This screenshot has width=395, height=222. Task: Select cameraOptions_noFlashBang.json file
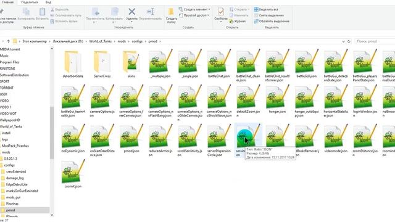(160, 101)
